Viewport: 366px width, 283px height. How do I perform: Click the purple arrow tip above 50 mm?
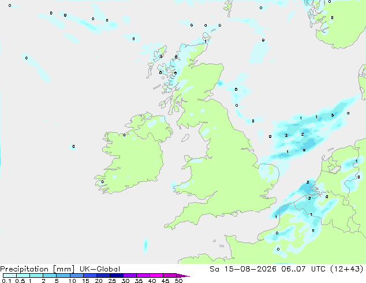pos(183,275)
